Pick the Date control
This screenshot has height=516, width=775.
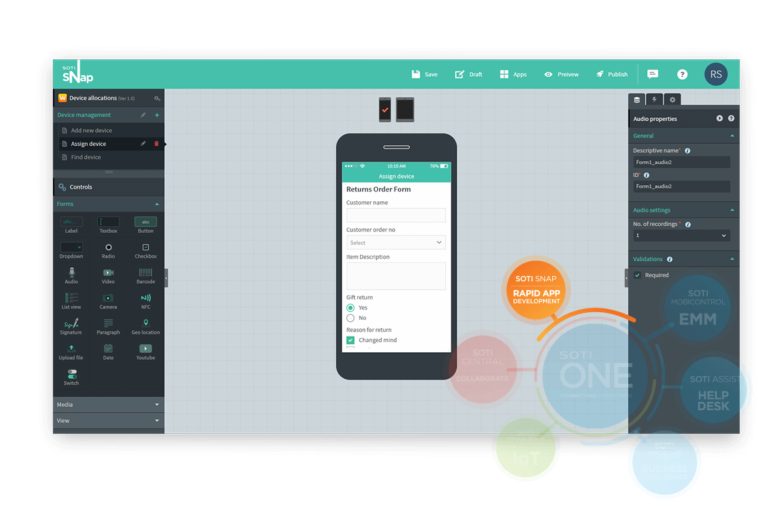108,352
